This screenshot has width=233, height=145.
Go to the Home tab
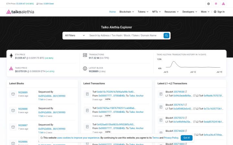point(112,12)
